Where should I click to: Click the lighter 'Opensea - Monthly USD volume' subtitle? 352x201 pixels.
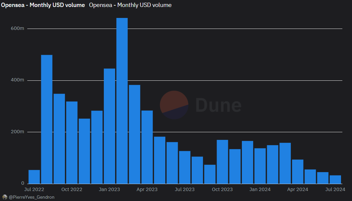coord(130,5)
